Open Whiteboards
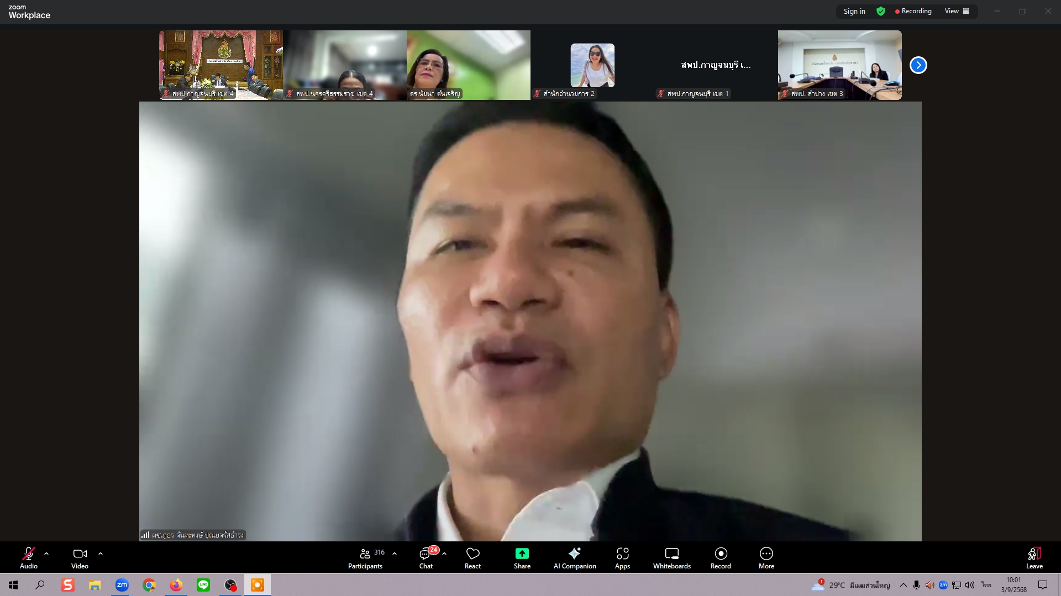 point(671,556)
